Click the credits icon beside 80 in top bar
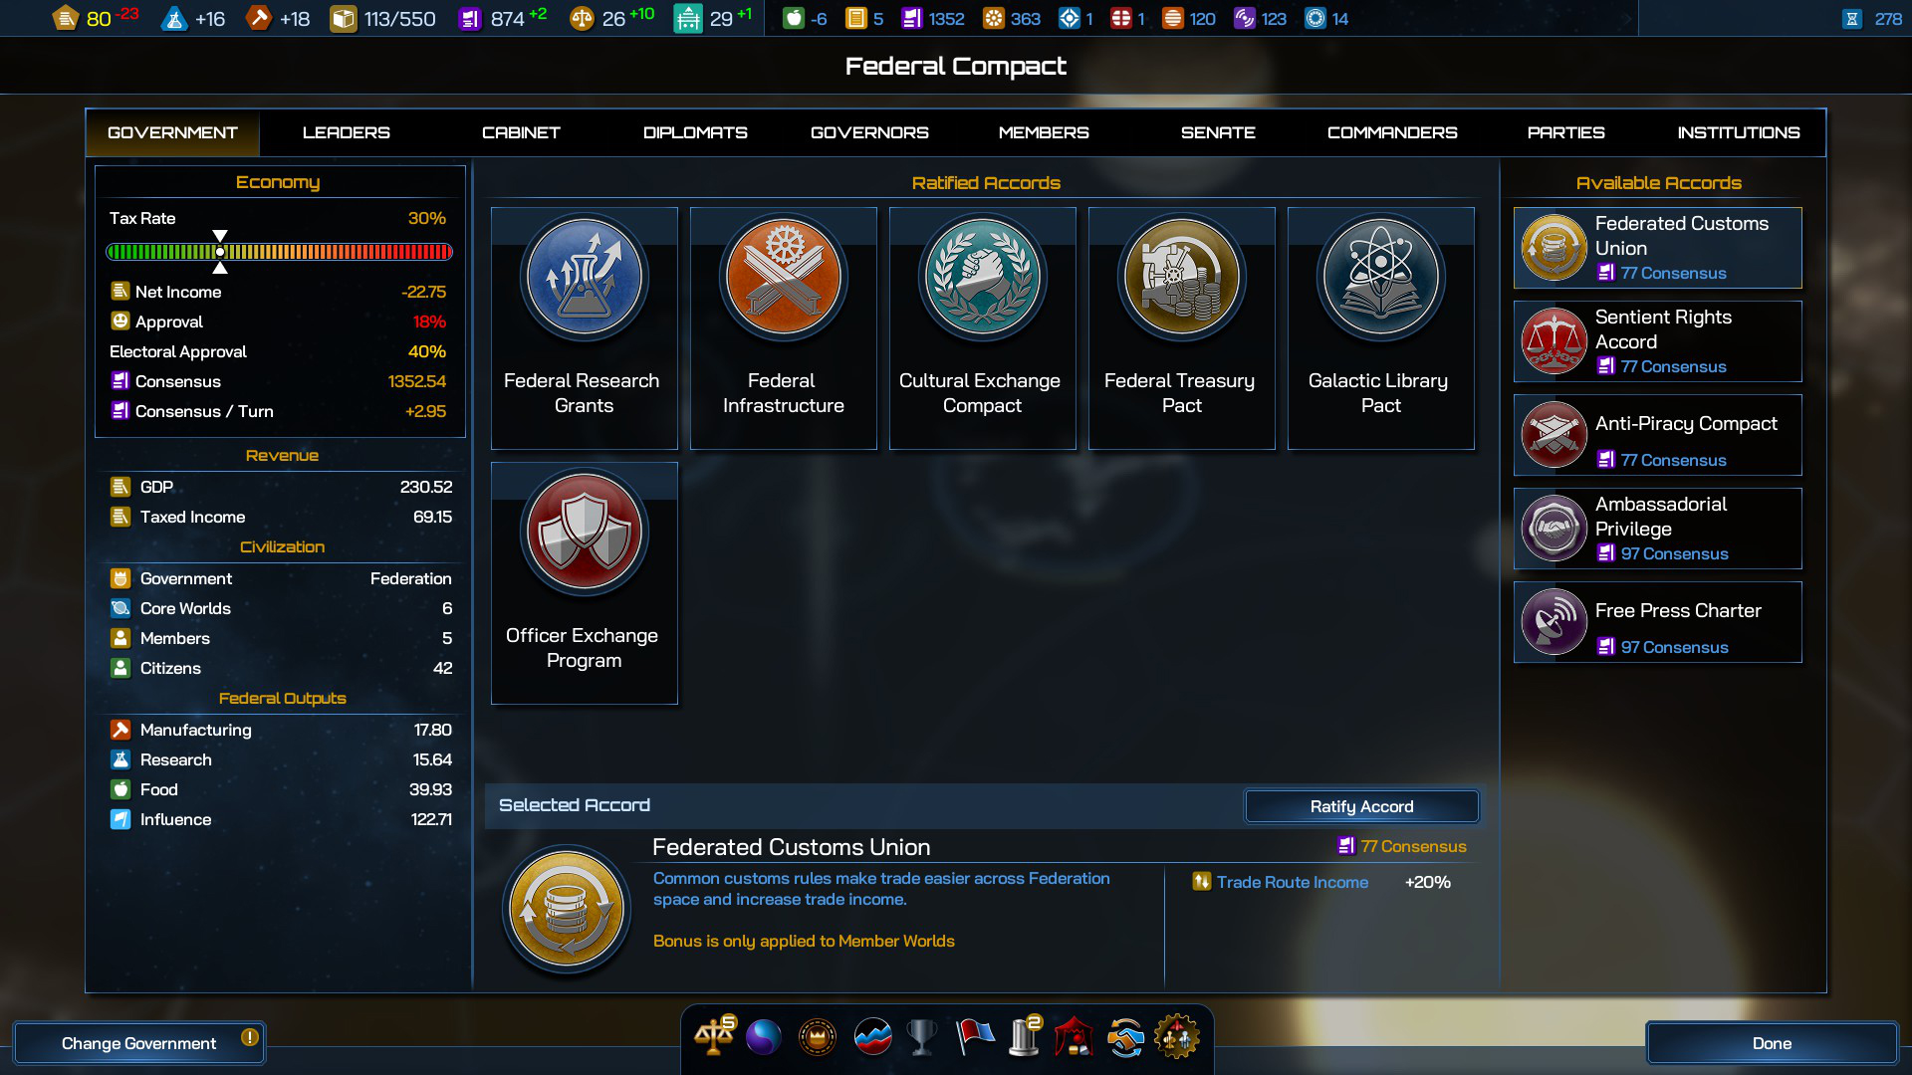This screenshot has width=1912, height=1075. (66, 18)
